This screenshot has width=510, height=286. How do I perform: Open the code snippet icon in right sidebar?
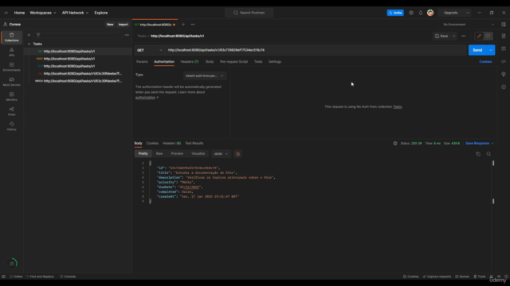pos(504,62)
